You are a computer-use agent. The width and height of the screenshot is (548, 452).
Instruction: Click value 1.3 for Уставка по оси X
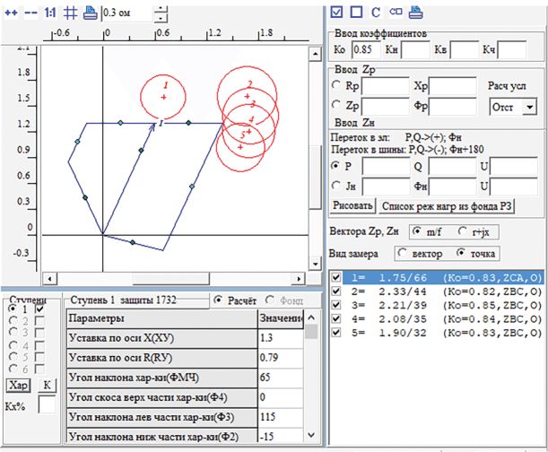(281, 338)
